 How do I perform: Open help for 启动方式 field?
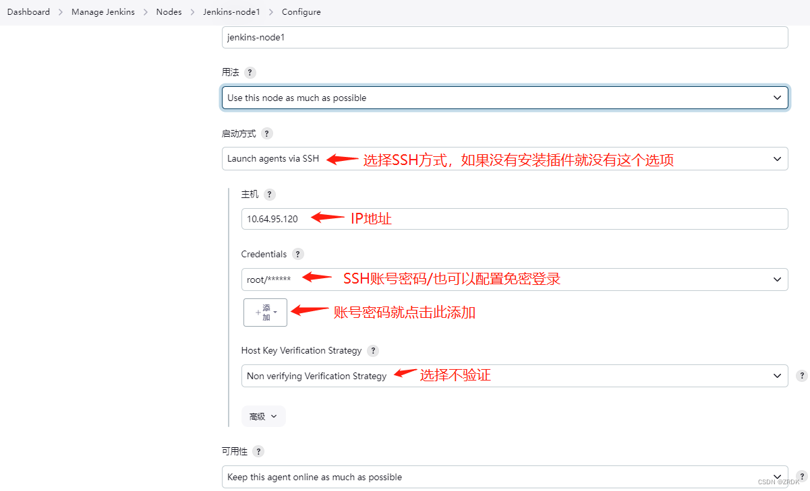pos(267,133)
